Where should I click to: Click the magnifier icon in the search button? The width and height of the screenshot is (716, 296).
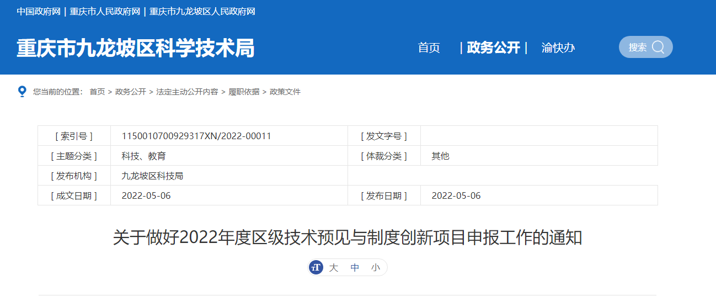(658, 47)
